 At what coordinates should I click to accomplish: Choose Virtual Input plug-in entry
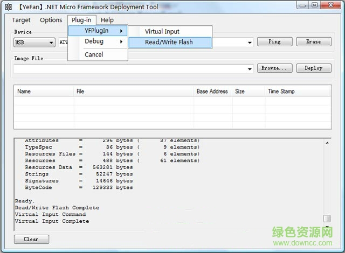(x=162, y=31)
